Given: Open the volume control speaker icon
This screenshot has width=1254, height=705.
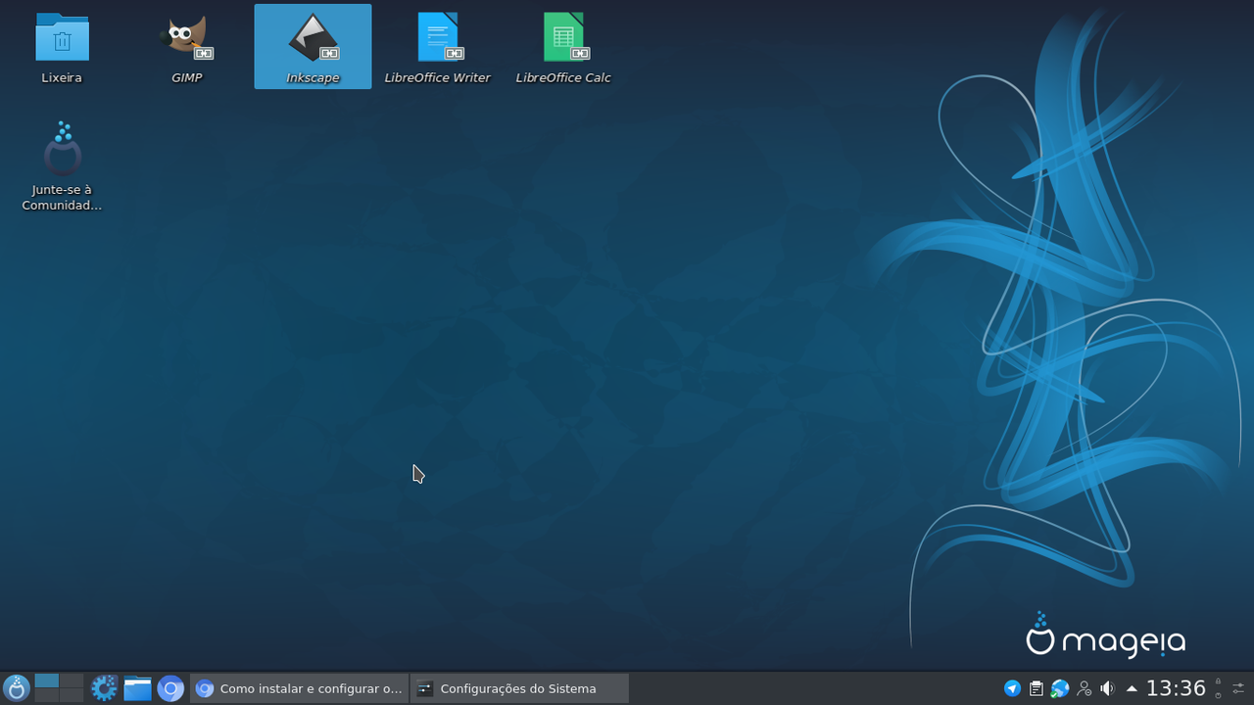Looking at the screenshot, I should (1107, 688).
